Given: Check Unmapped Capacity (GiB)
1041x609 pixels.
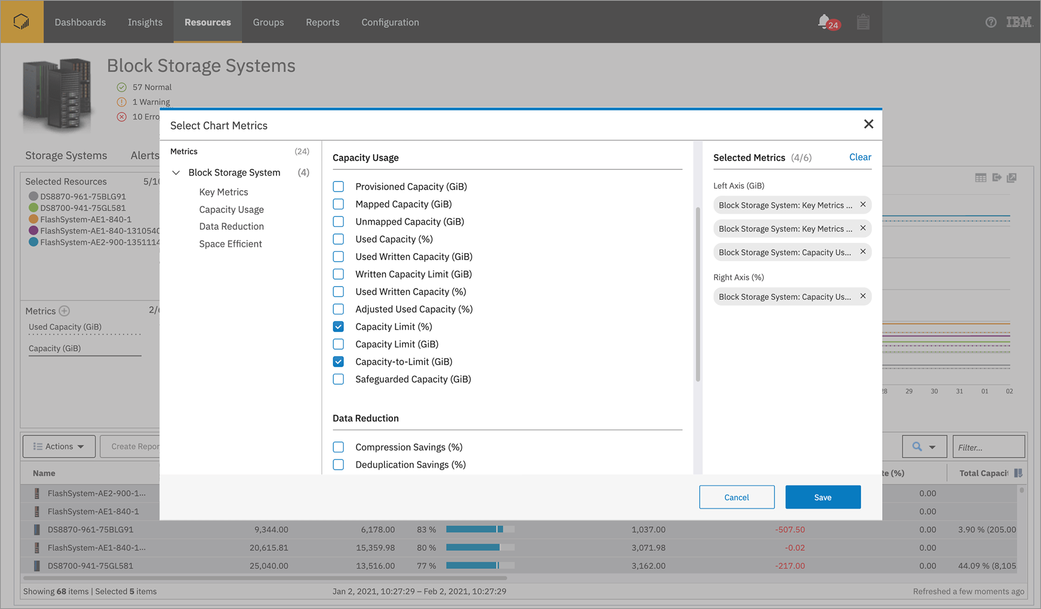Looking at the screenshot, I should pyautogui.click(x=338, y=222).
